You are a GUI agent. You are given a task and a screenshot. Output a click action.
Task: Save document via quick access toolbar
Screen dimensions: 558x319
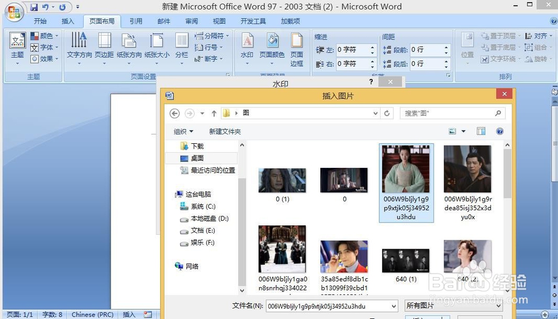point(34,7)
